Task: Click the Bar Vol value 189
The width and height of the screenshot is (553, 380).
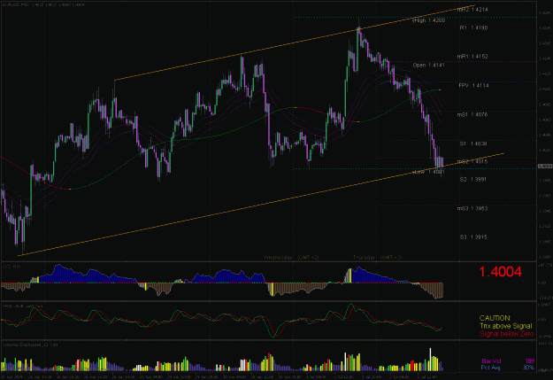Action: pyautogui.click(x=530, y=361)
